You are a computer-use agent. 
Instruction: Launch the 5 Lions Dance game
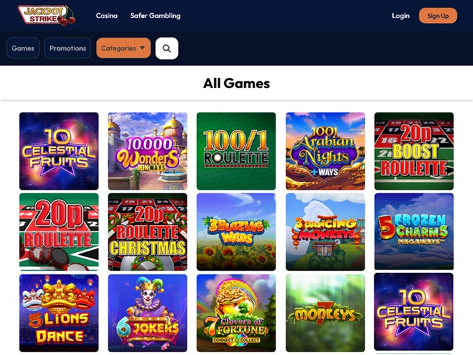59,313
